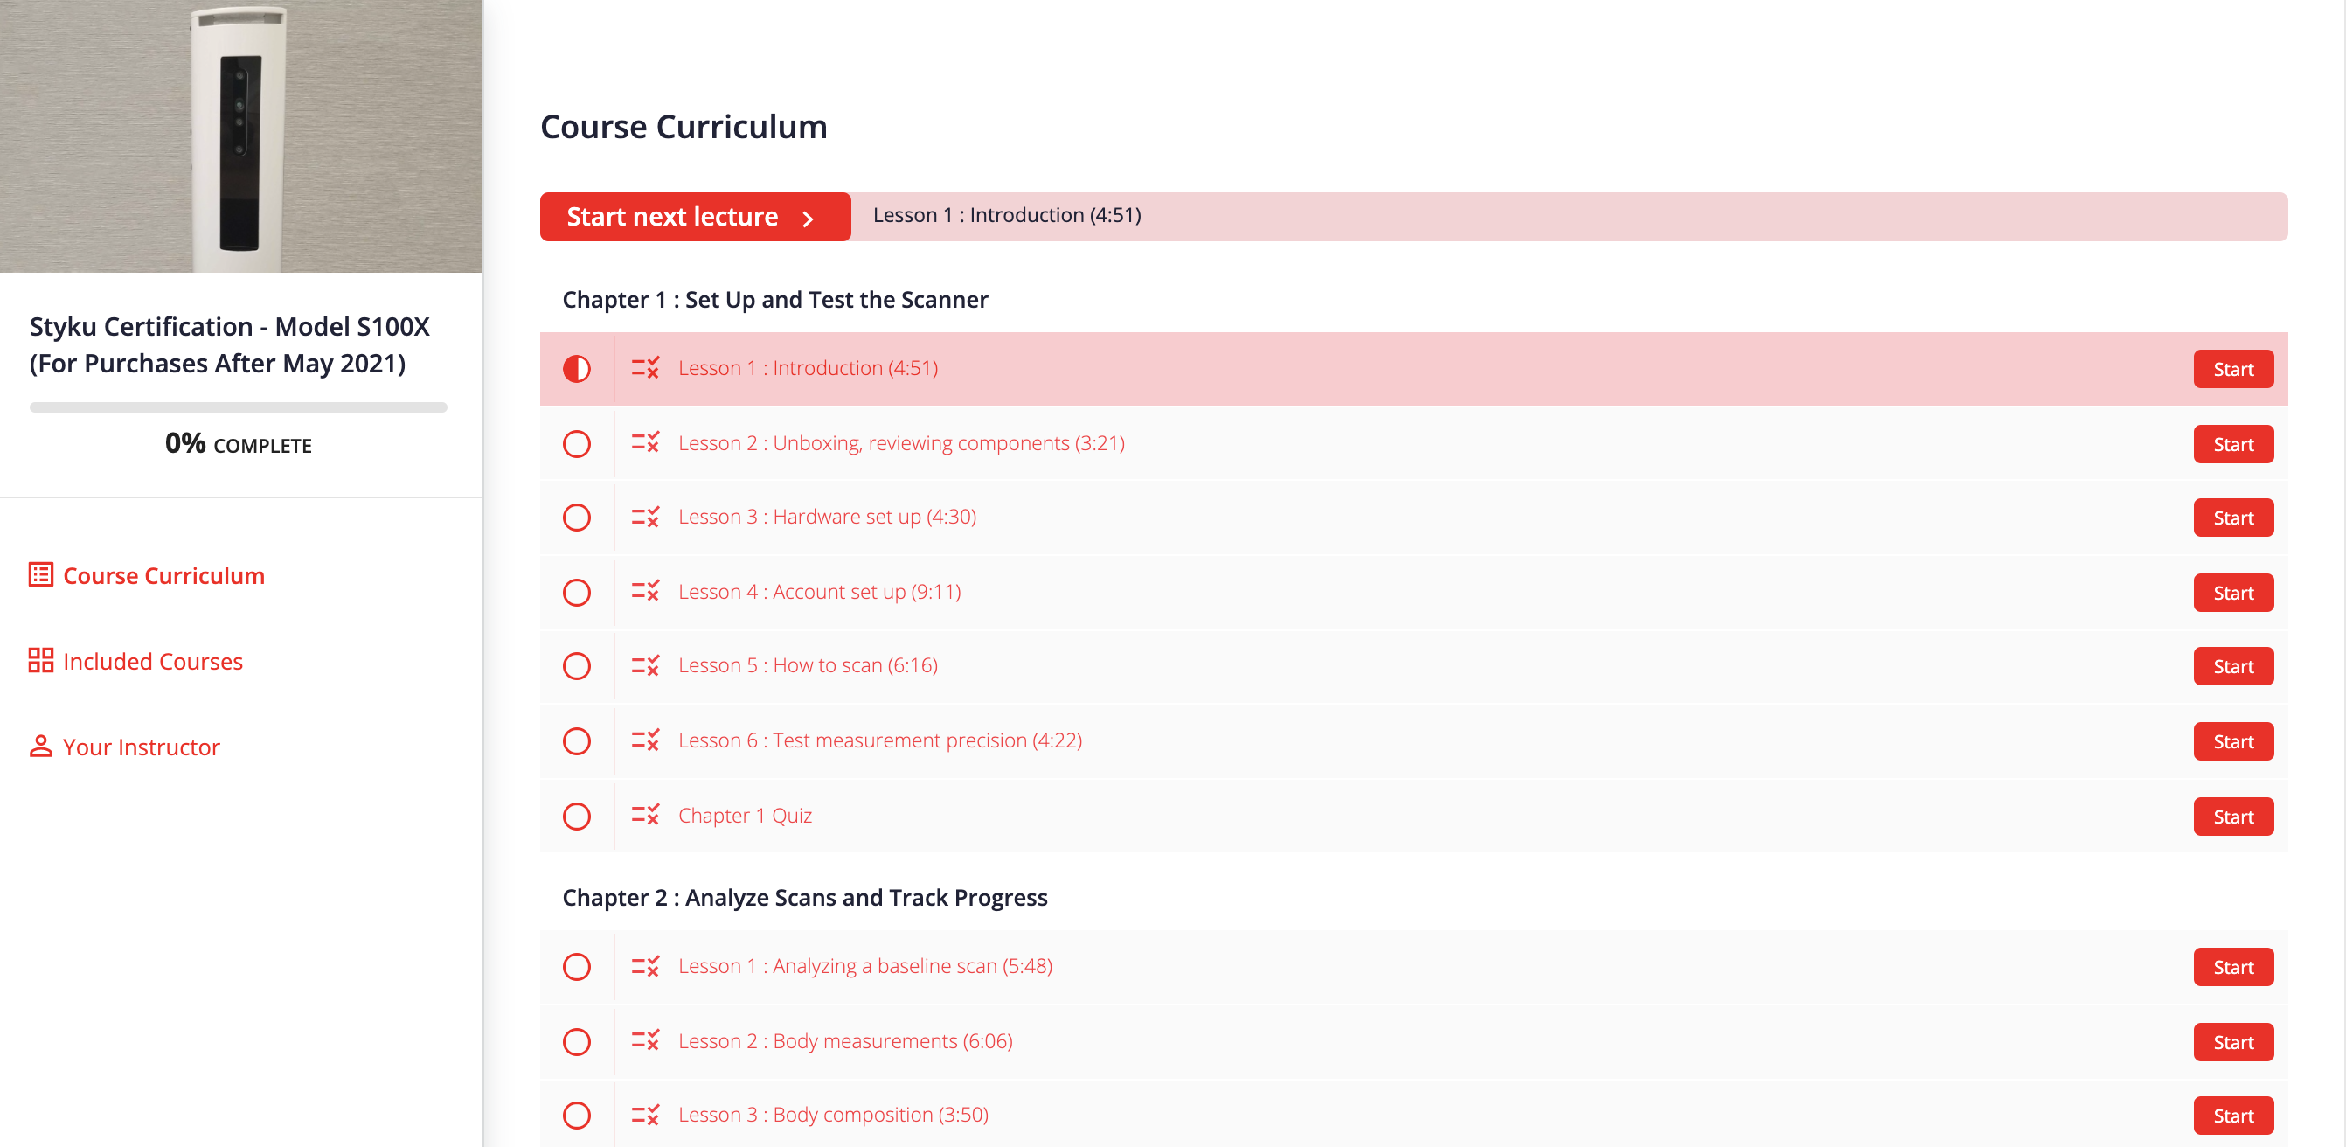Click the Included Courses grid icon
This screenshot has width=2346, height=1147.
click(x=40, y=661)
